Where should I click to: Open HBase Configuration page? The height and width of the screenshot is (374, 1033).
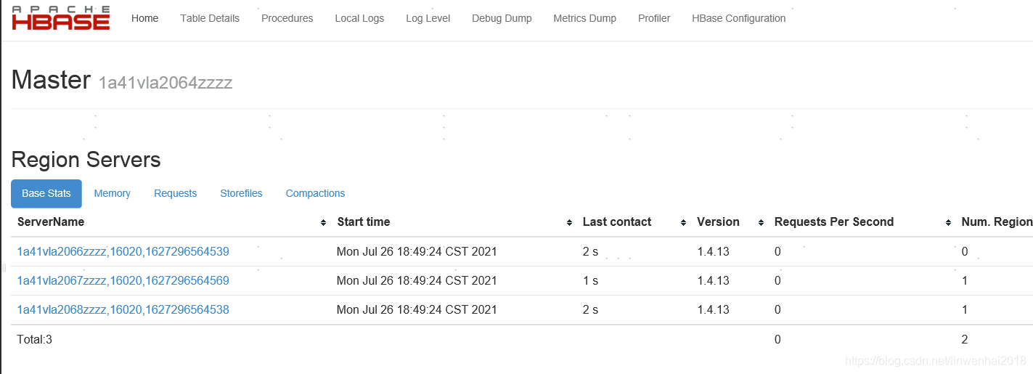click(x=738, y=18)
